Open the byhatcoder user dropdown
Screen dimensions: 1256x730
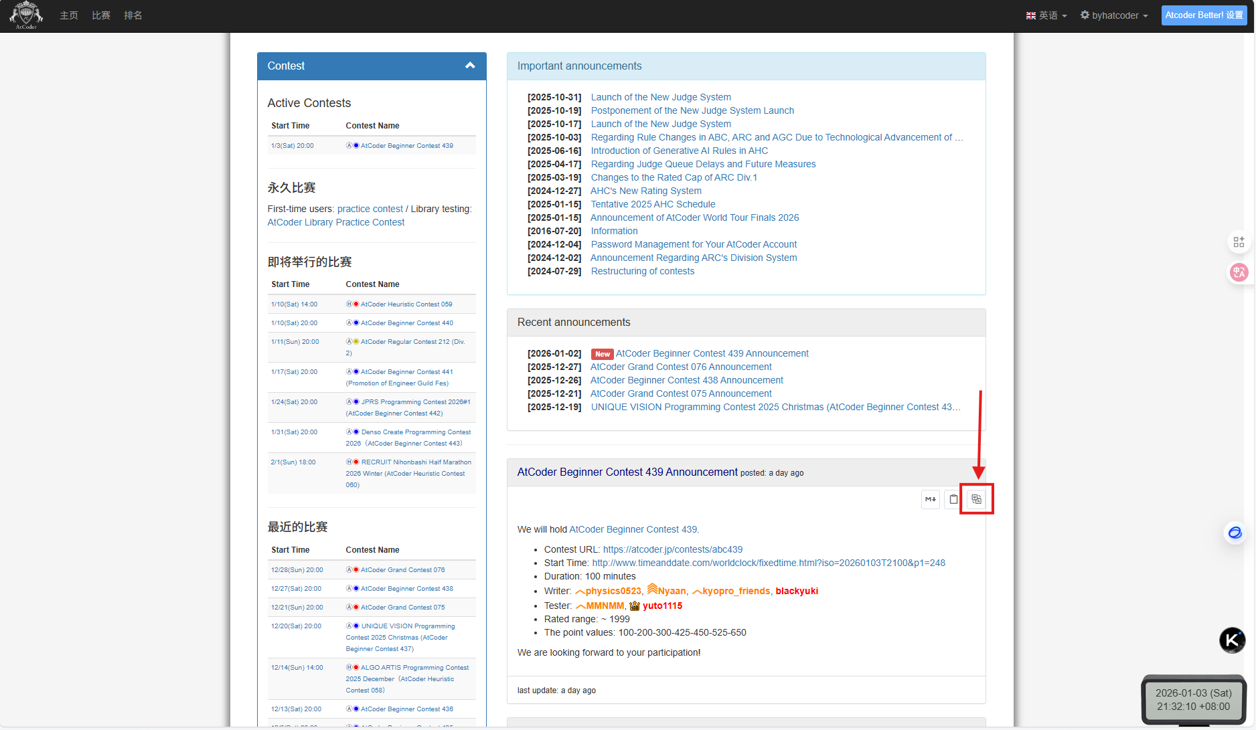[1114, 15]
